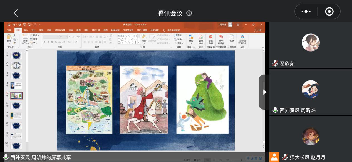The width and height of the screenshot is (352, 162).
Task: Switch to the 插入 ribbon tab
Action: tap(26, 30)
